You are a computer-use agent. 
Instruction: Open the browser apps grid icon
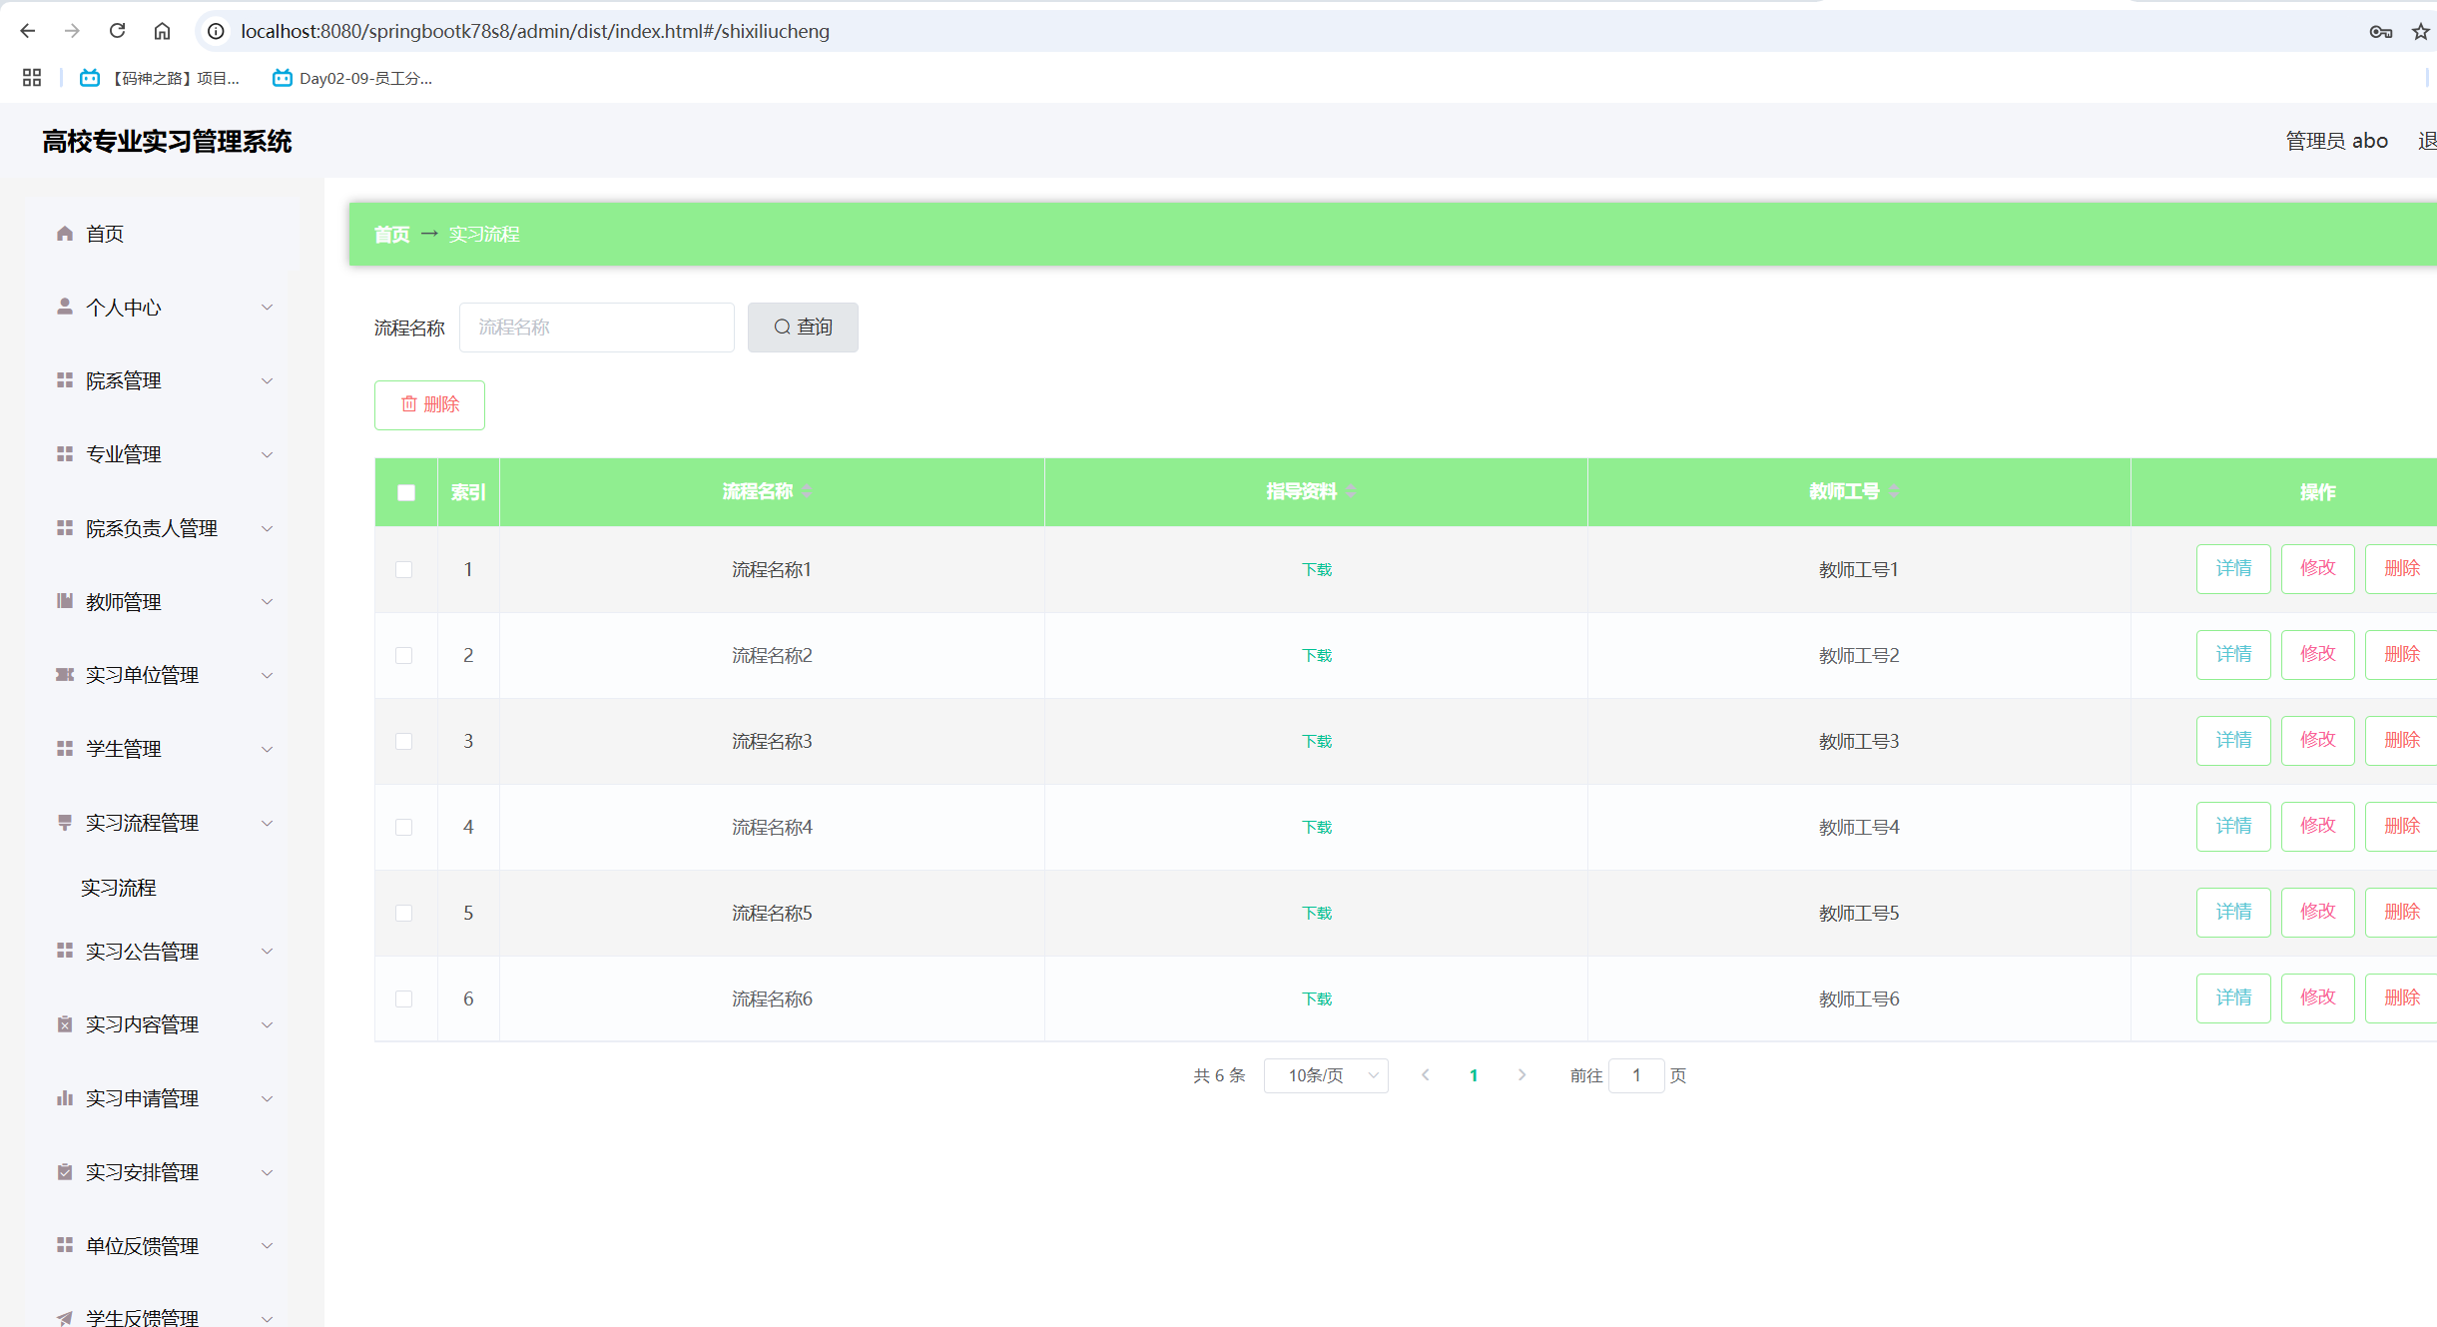[x=32, y=78]
